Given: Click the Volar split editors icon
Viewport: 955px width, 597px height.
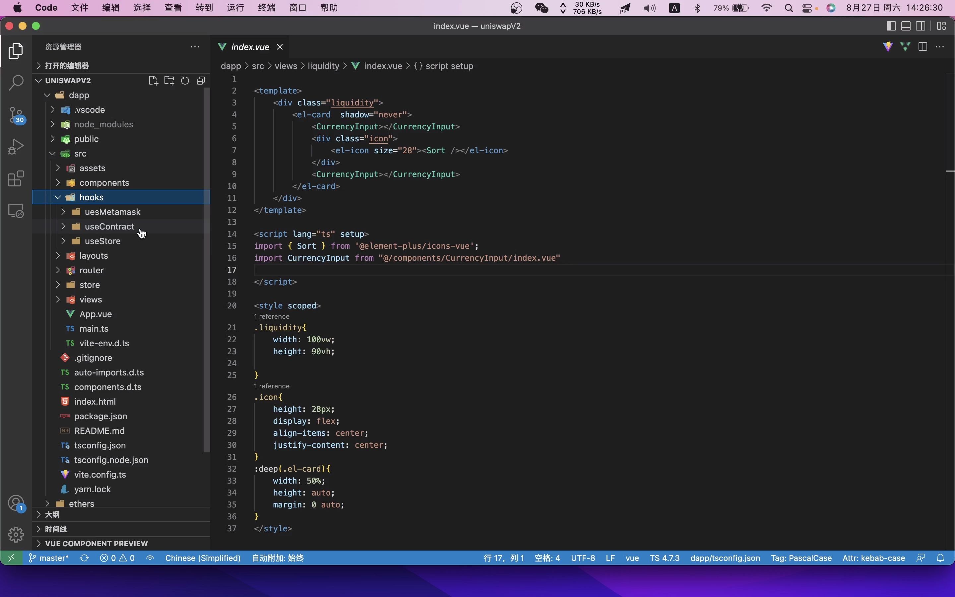Looking at the screenshot, I should coord(905,46).
